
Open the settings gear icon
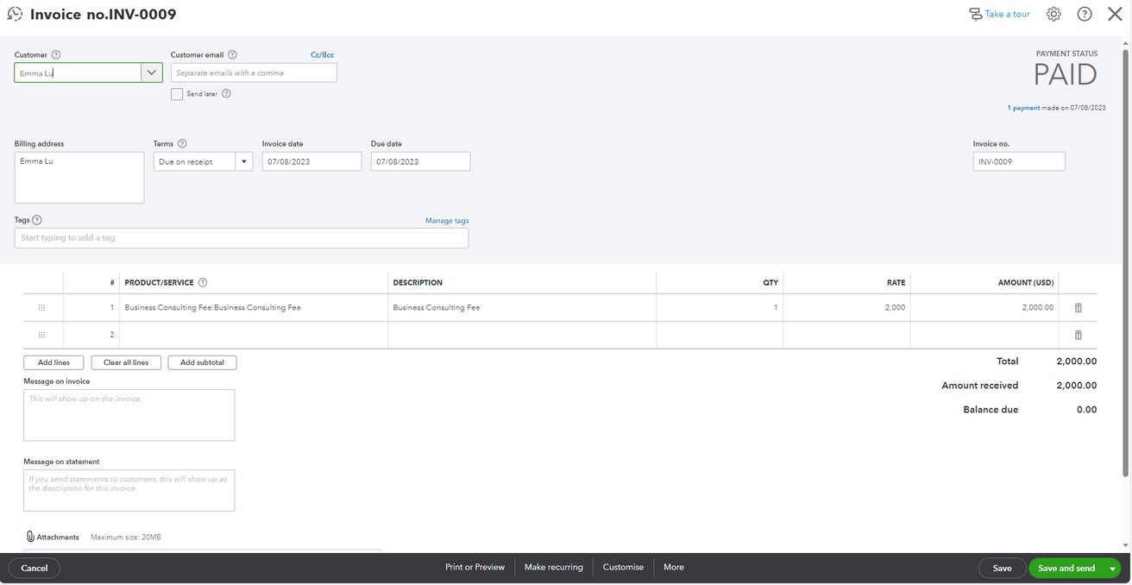tap(1053, 15)
